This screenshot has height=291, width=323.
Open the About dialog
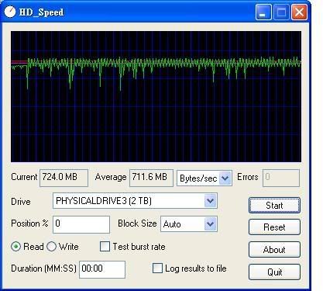(x=274, y=250)
